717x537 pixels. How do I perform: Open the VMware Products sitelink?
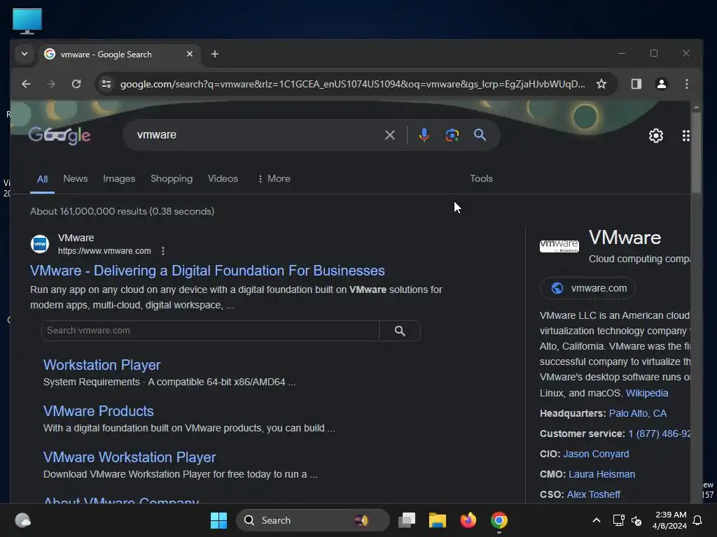tap(98, 411)
